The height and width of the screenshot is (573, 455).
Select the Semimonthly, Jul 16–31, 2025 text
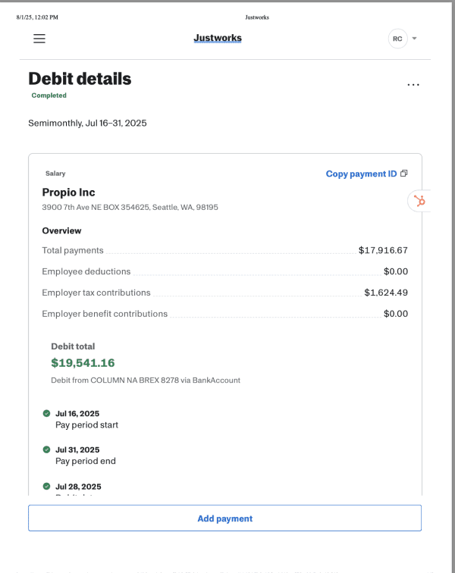(87, 123)
